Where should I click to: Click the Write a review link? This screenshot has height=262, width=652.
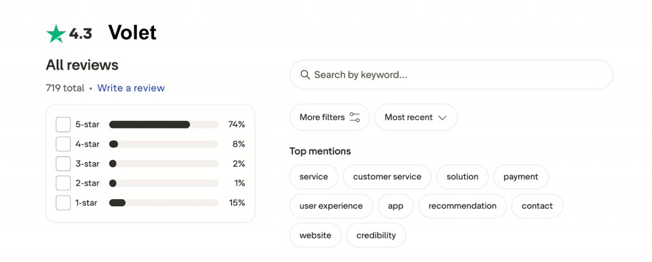point(131,88)
